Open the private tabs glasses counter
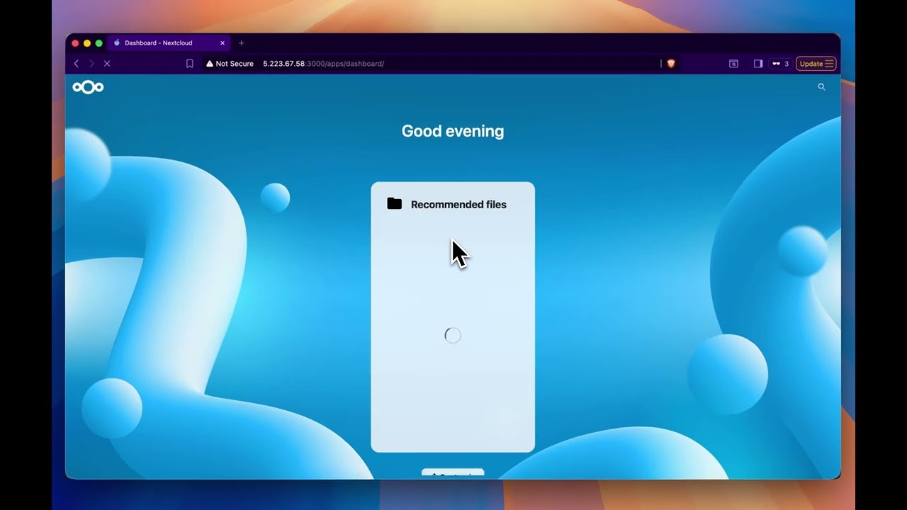 pos(780,64)
